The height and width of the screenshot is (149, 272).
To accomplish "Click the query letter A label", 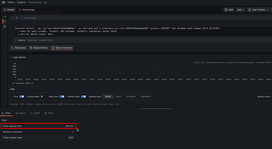I will tap(17, 18).
